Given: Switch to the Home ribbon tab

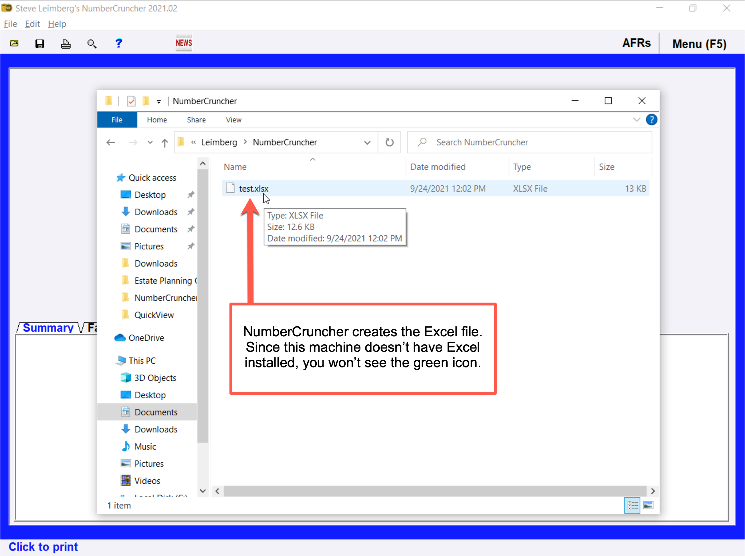Looking at the screenshot, I should (157, 120).
